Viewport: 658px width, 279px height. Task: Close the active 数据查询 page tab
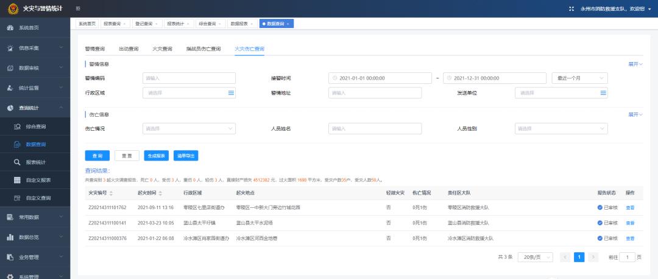coord(288,24)
